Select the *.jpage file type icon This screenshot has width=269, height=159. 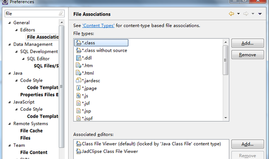pyautogui.click(x=78, y=88)
